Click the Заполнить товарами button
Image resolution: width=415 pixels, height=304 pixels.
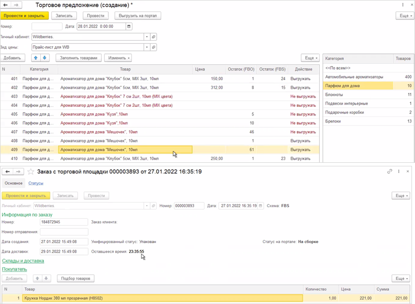pos(79,58)
